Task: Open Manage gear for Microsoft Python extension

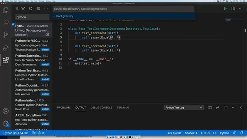Action: pos(47,34)
